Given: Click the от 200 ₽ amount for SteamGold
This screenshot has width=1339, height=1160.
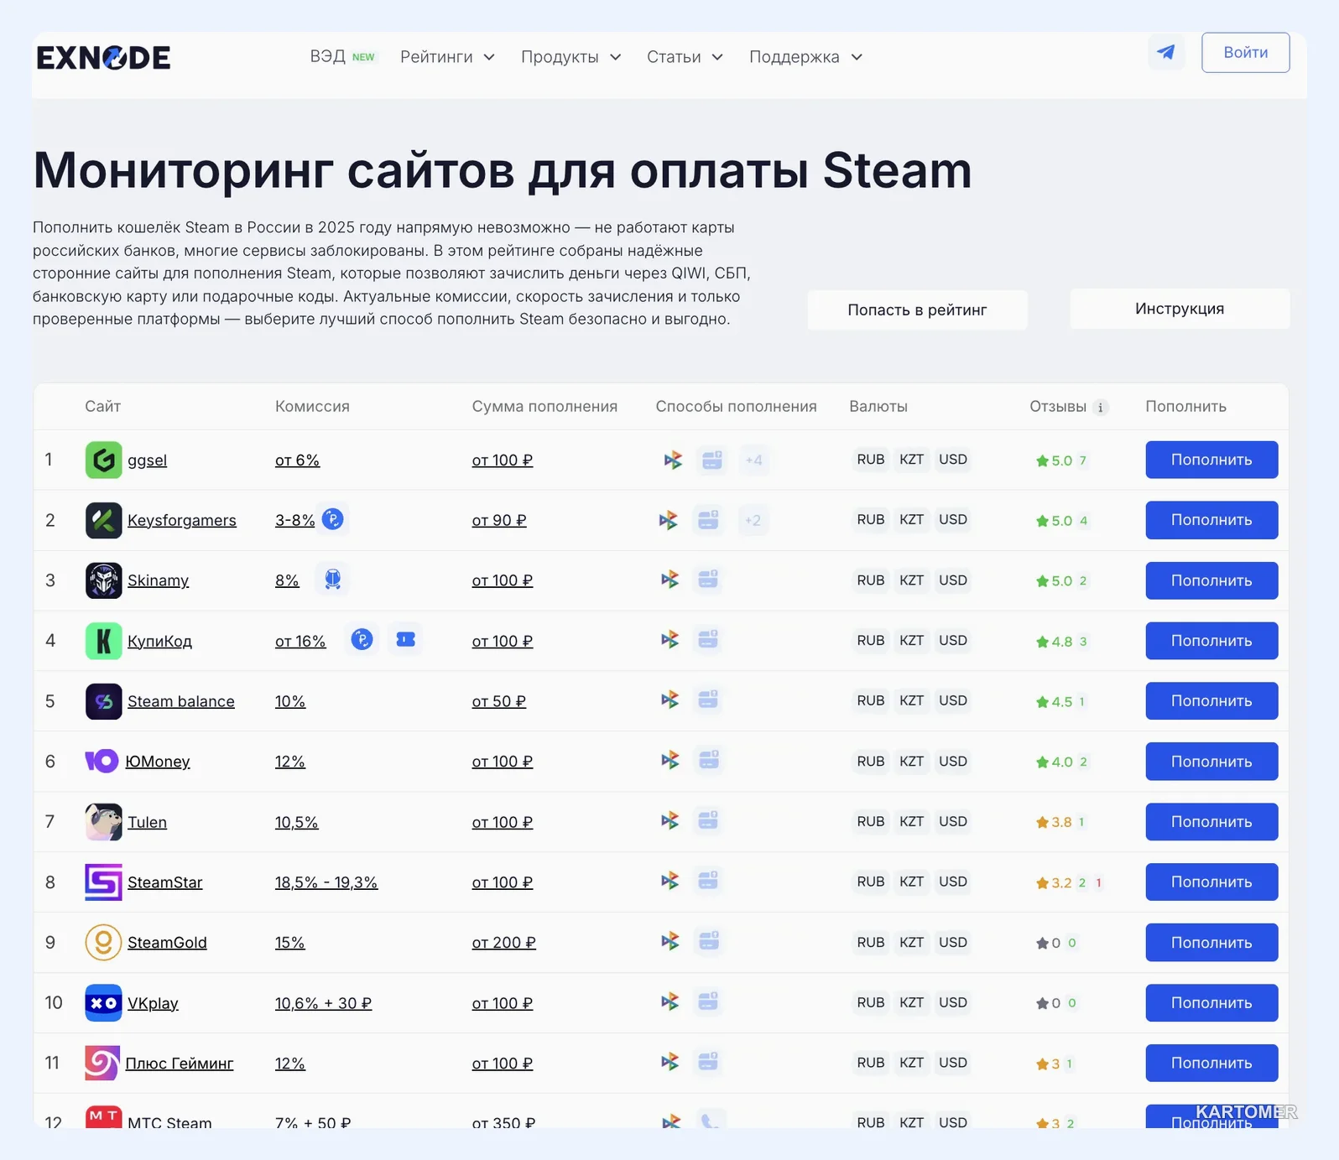Looking at the screenshot, I should click(x=503, y=943).
